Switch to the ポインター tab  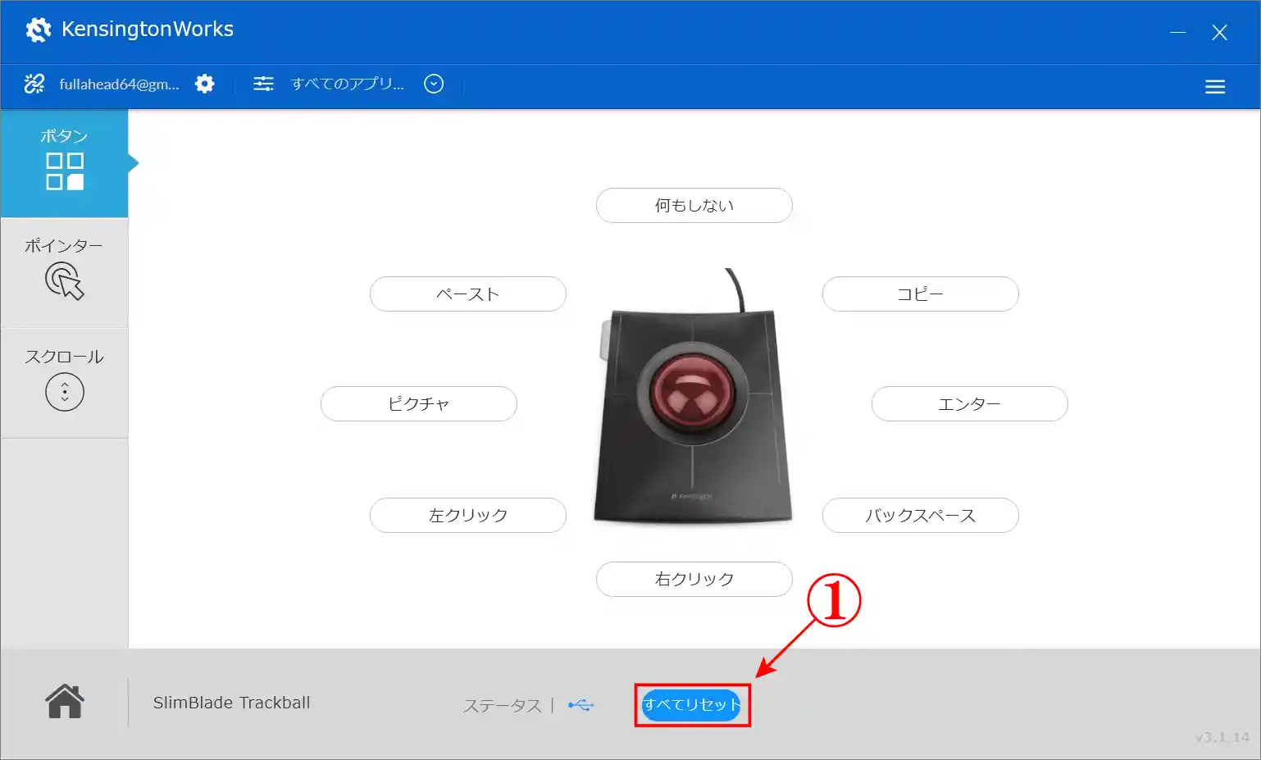point(64,273)
